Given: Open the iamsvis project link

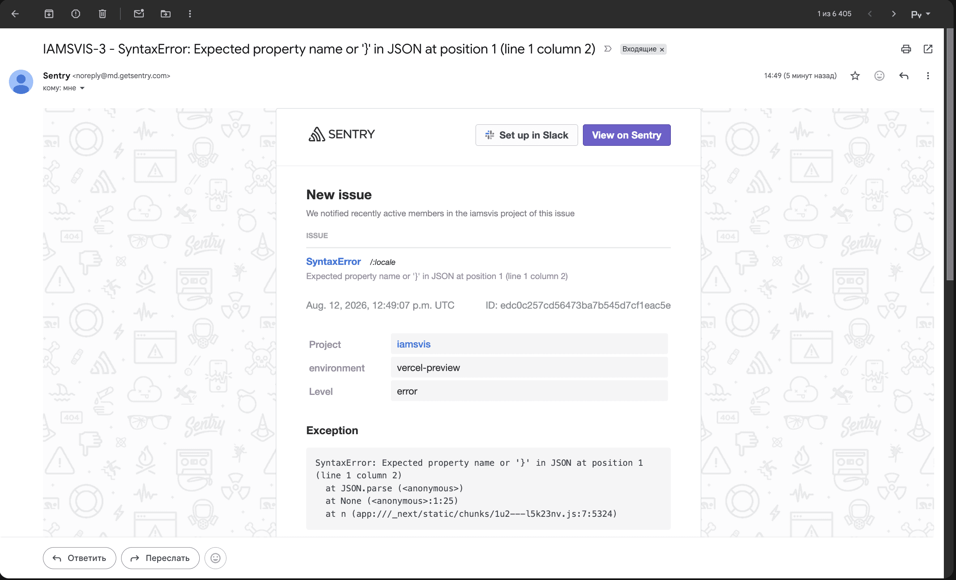Looking at the screenshot, I should click(x=414, y=344).
